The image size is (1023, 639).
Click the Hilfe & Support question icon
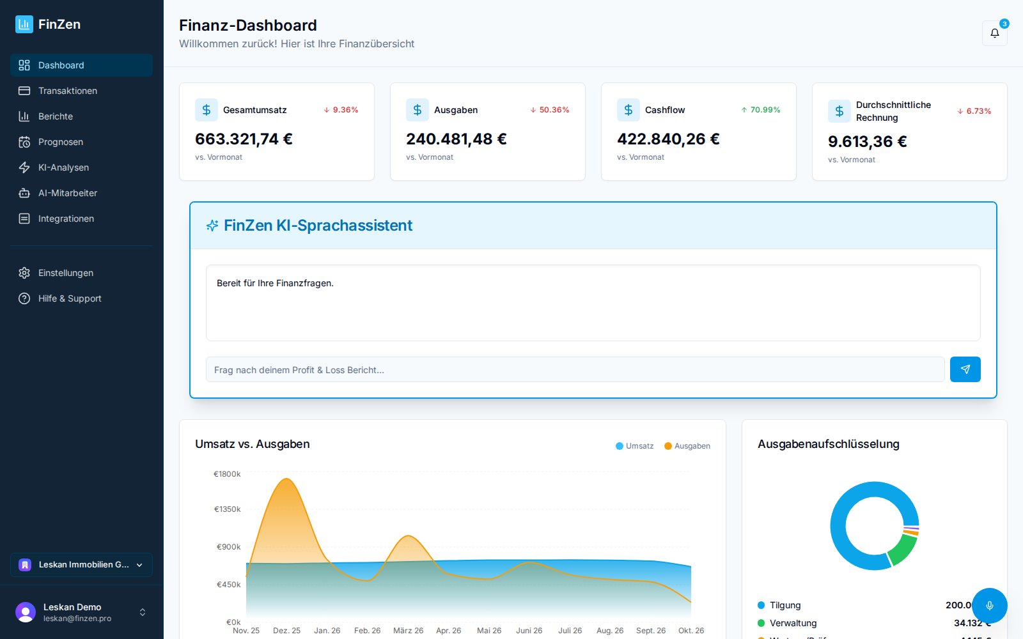point(24,298)
